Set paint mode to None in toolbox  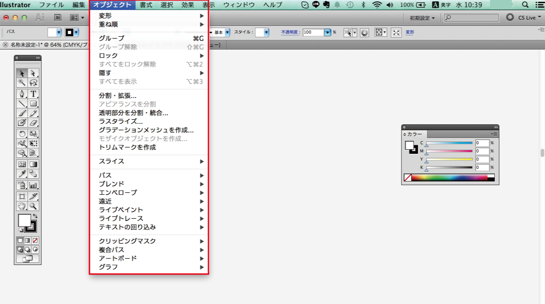(x=35, y=240)
